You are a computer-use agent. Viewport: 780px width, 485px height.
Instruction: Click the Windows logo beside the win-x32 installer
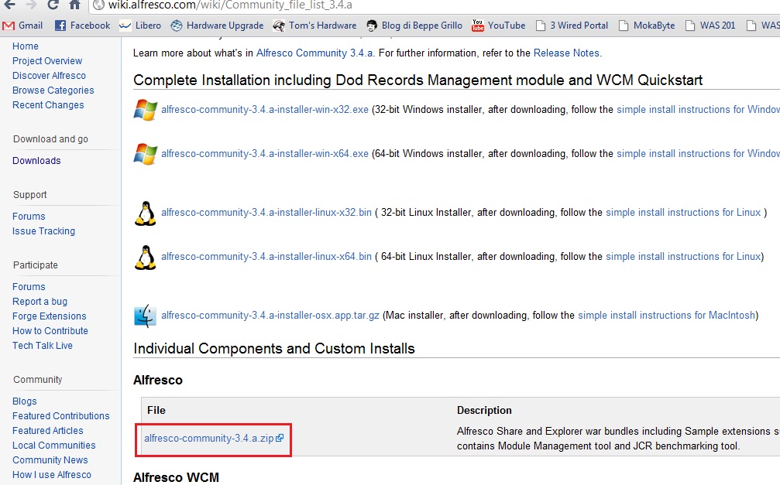point(146,110)
